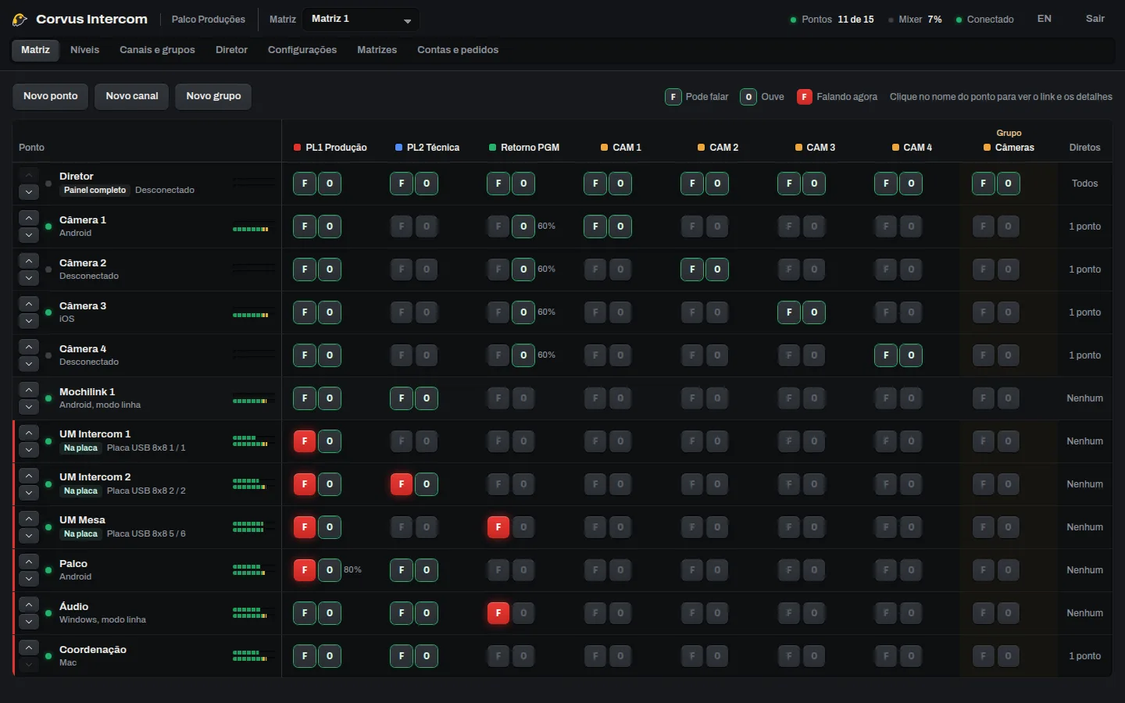The height and width of the screenshot is (703, 1125).
Task: Click the Sair logout link
Action: (x=1095, y=19)
